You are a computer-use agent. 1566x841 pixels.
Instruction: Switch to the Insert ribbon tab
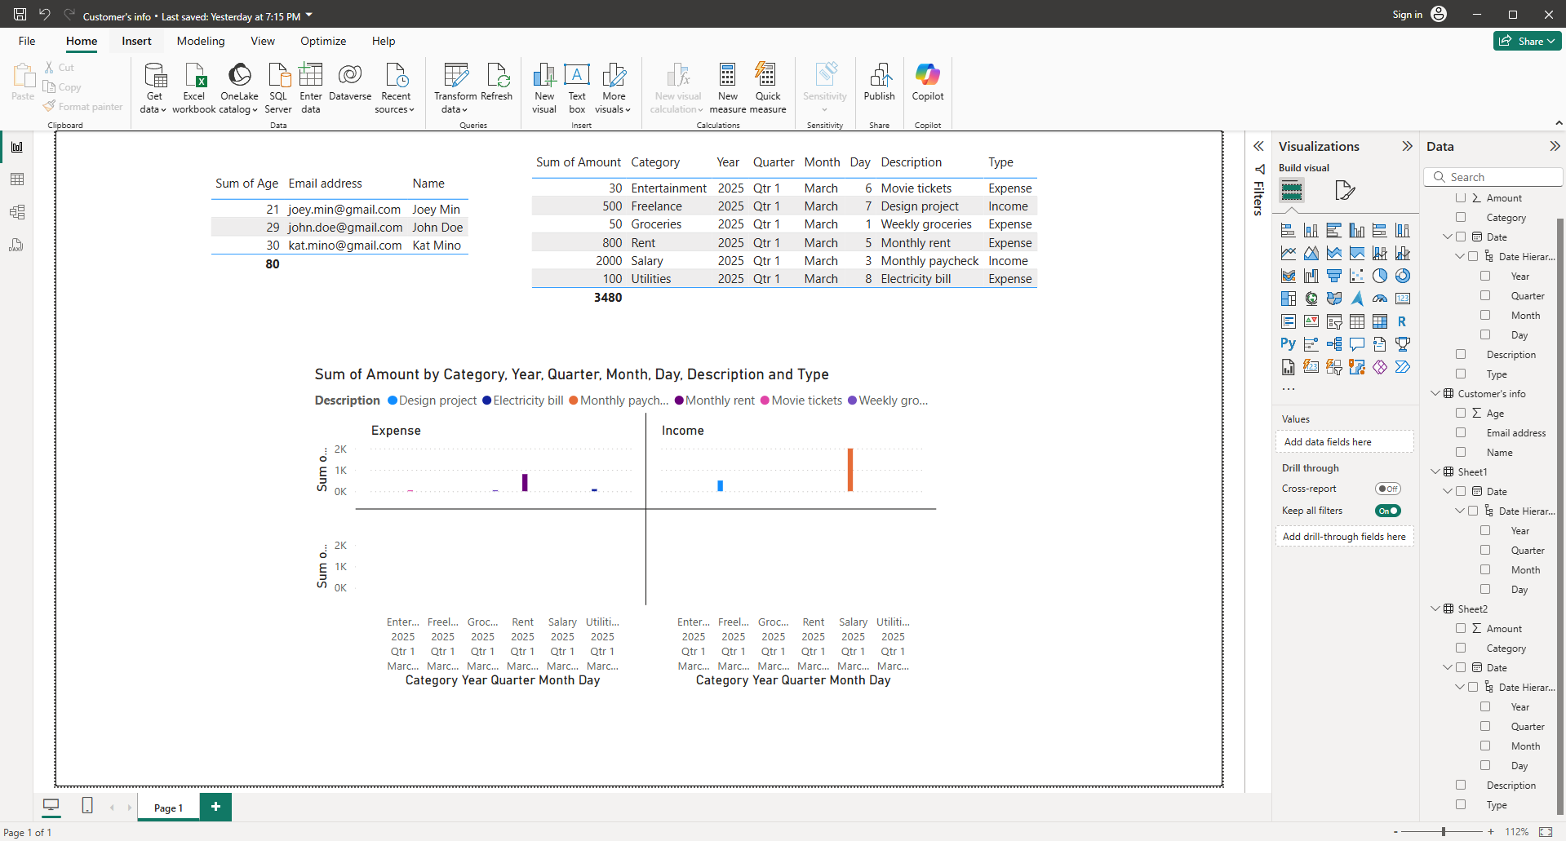pos(136,41)
